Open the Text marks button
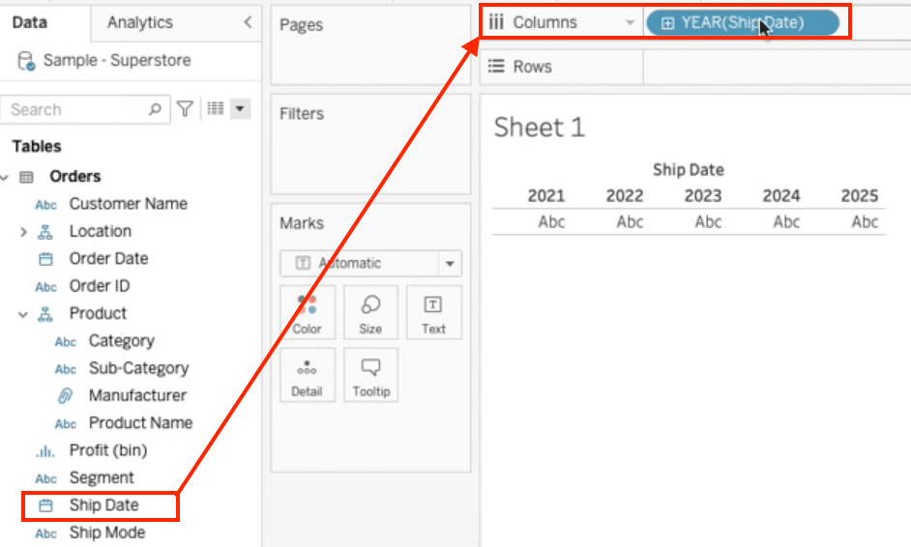Screen dimensions: 911x547 pos(433,312)
